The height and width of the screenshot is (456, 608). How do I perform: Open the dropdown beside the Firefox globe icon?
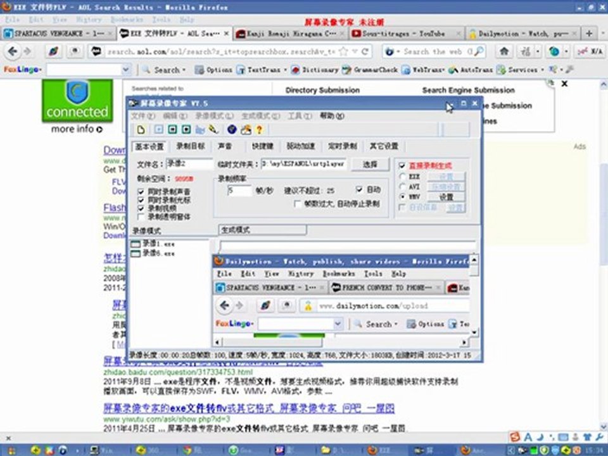[566, 51]
